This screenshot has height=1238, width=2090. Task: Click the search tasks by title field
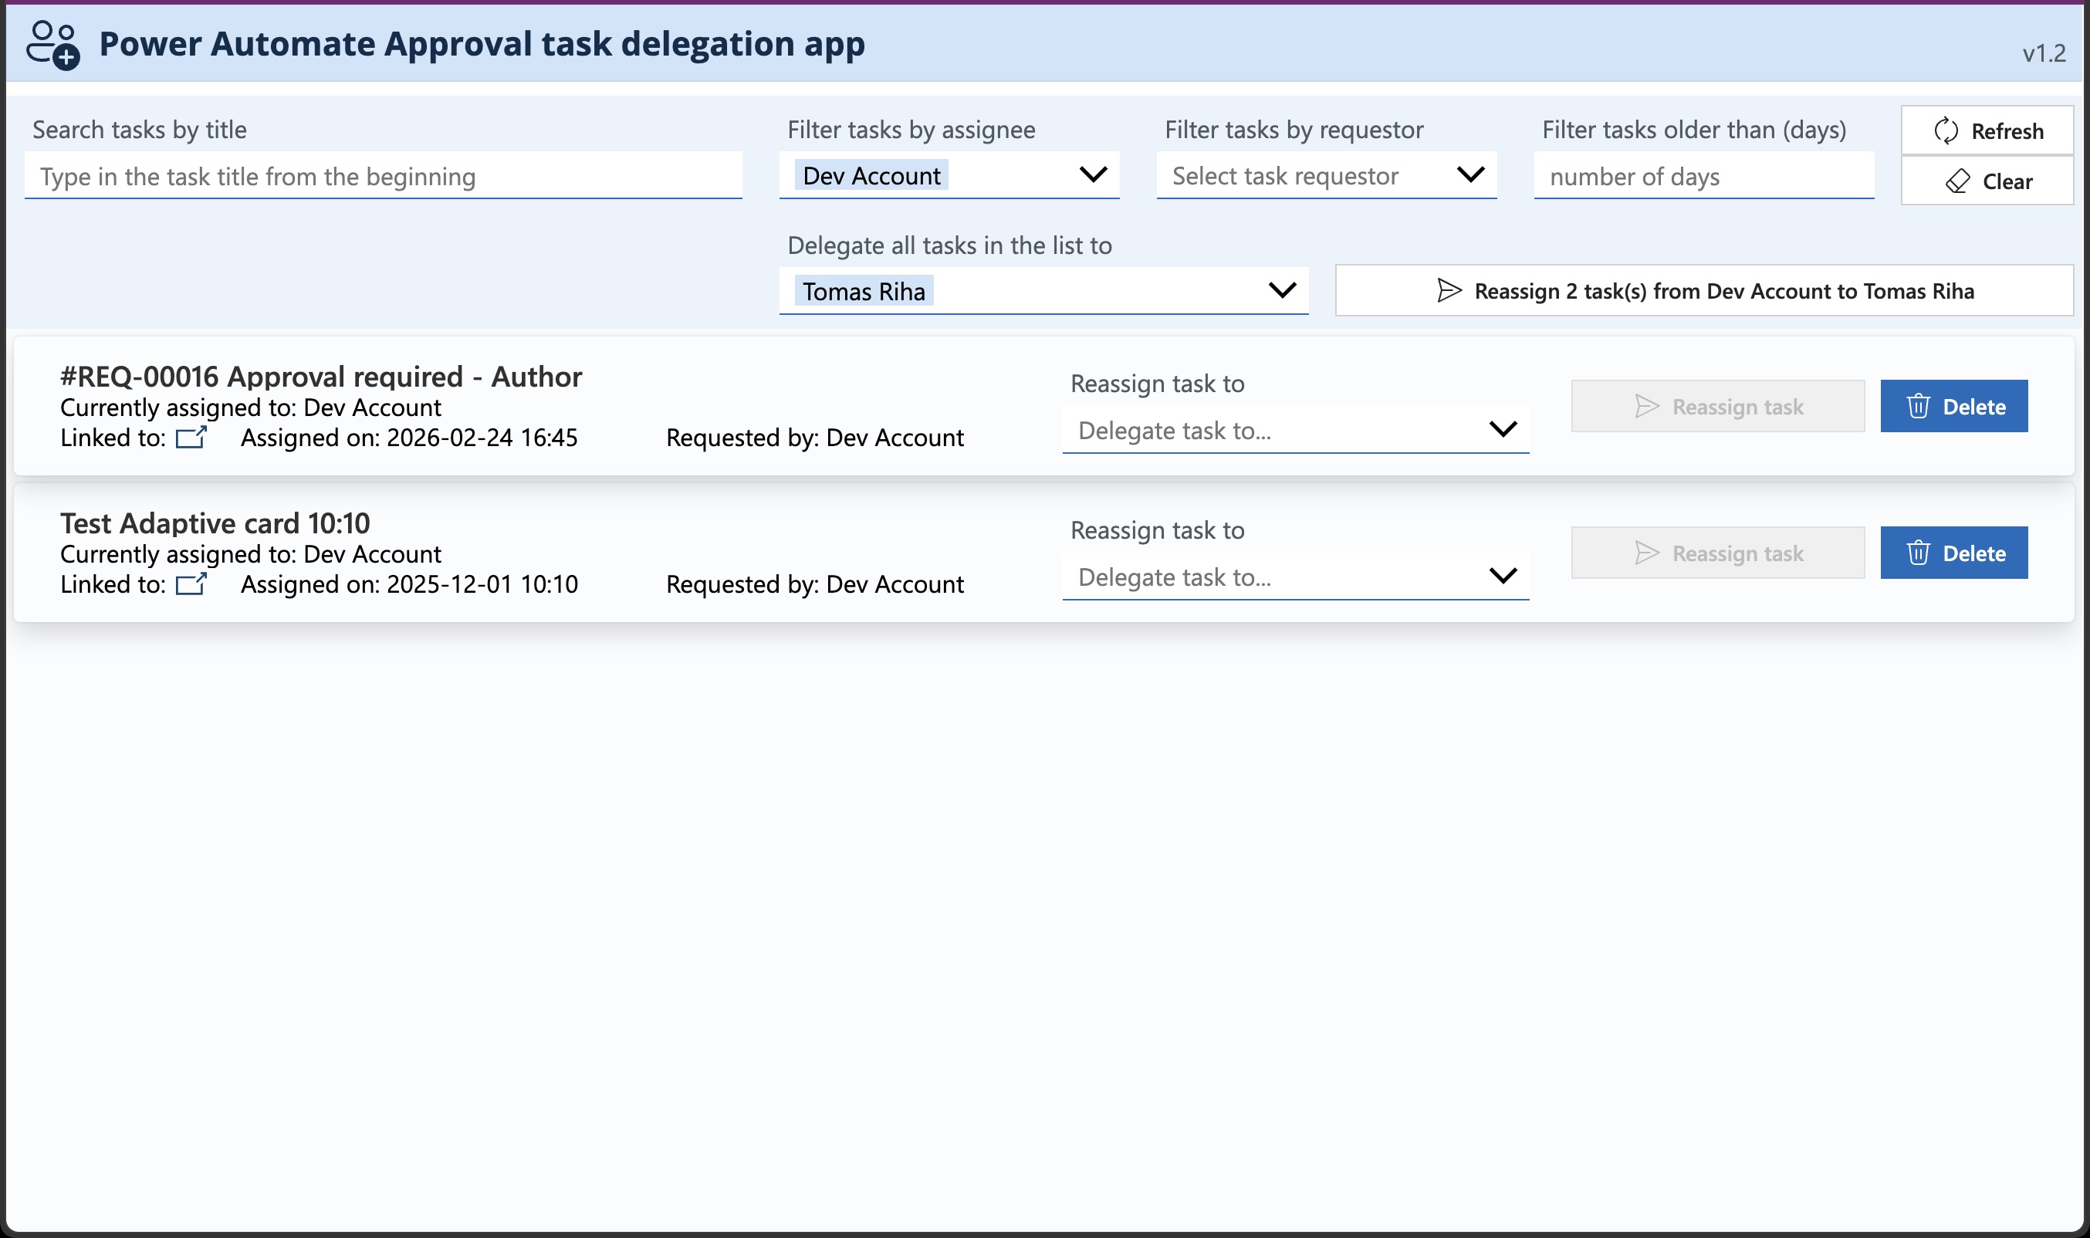(x=384, y=175)
